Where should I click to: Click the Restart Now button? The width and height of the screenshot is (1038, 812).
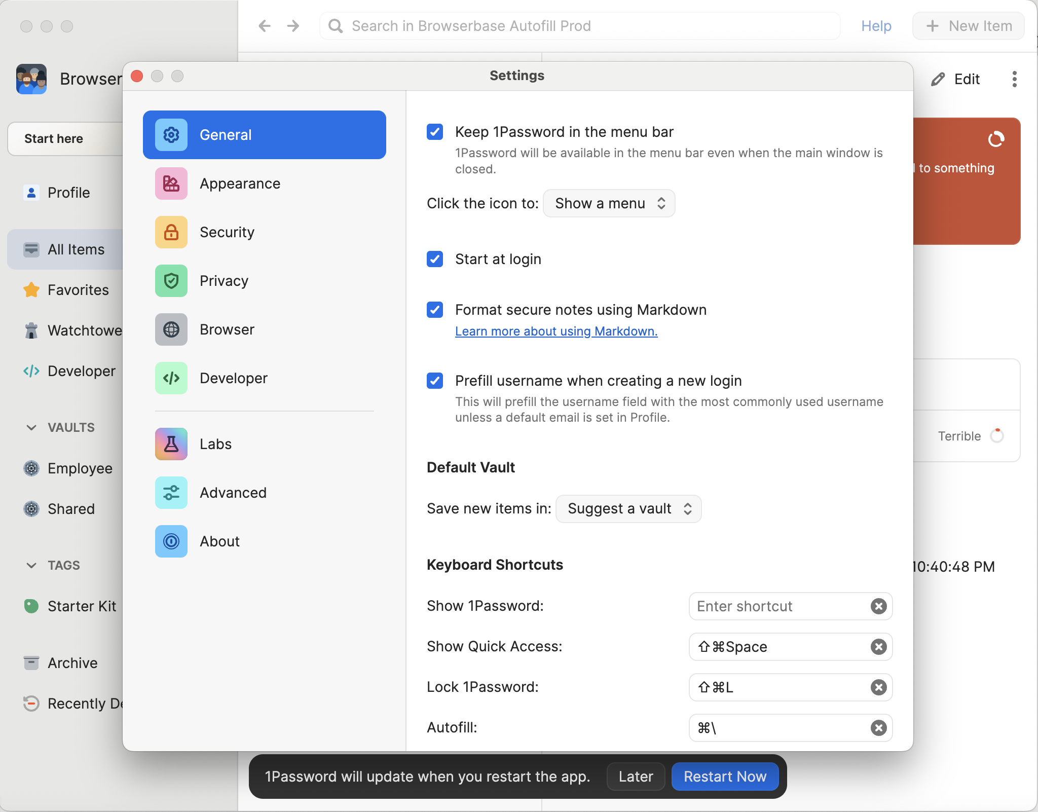[725, 777]
